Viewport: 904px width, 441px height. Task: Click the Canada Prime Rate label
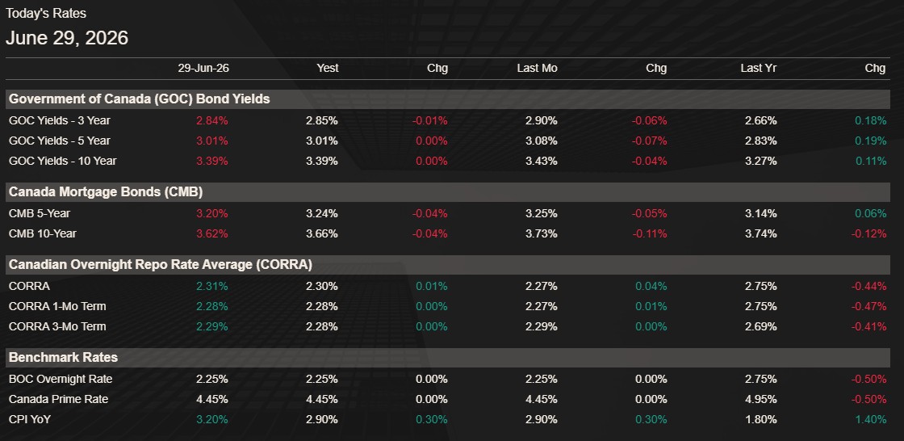click(58, 400)
